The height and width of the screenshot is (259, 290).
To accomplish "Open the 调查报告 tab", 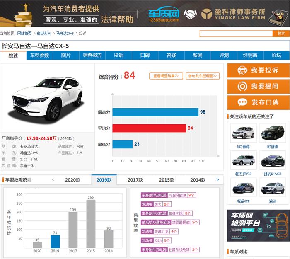I will (x=92, y=55).
